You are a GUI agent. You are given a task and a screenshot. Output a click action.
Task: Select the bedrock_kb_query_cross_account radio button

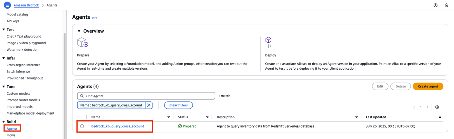click(x=82, y=126)
